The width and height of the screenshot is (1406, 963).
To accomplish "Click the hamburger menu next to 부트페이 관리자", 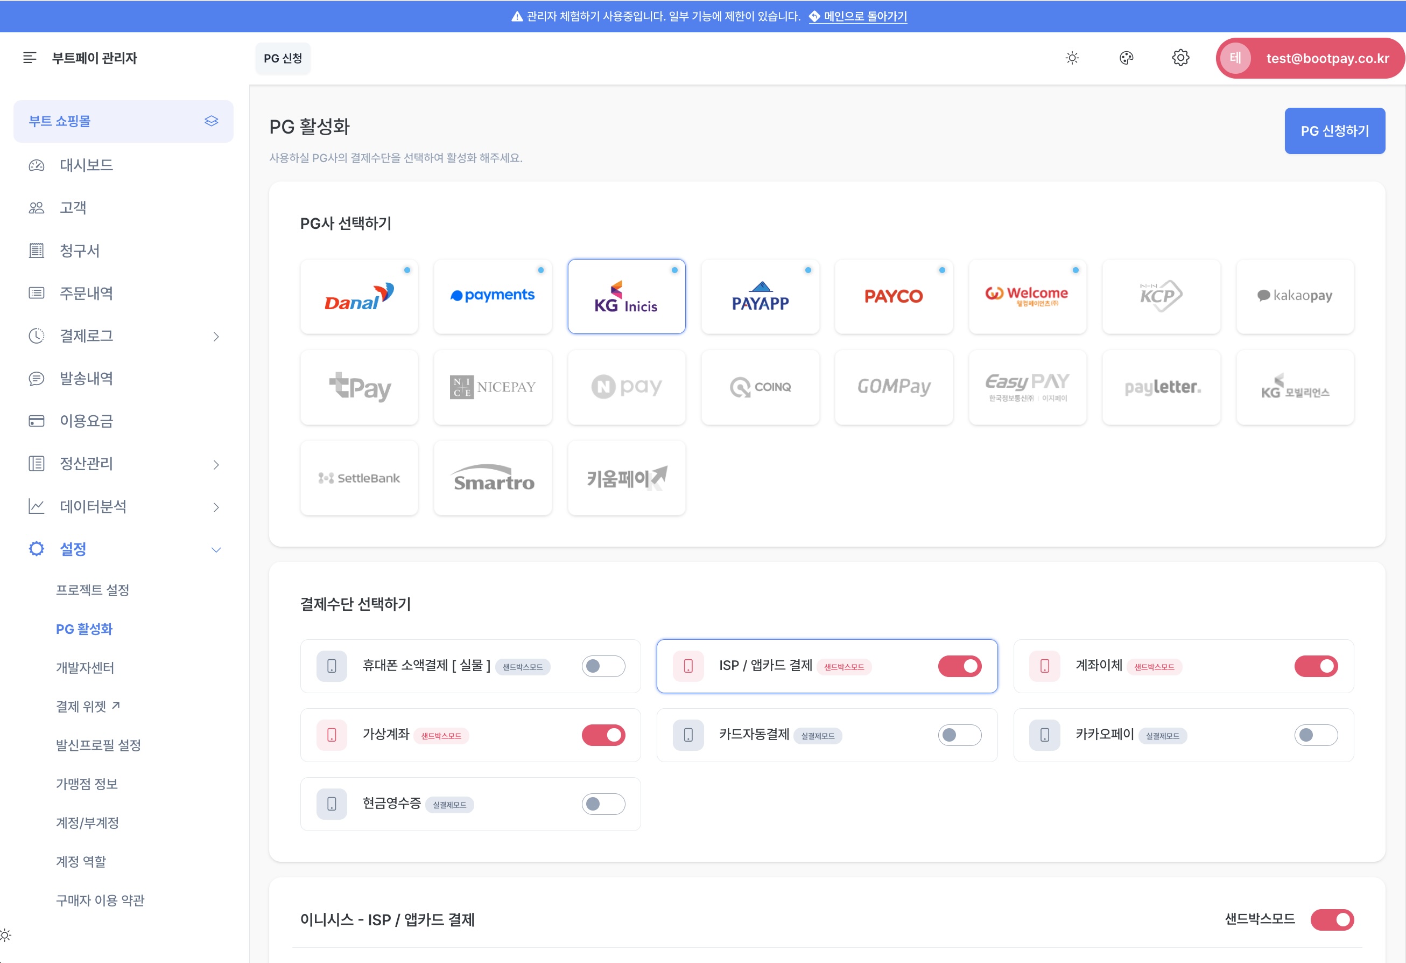I will [x=29, y=58].
